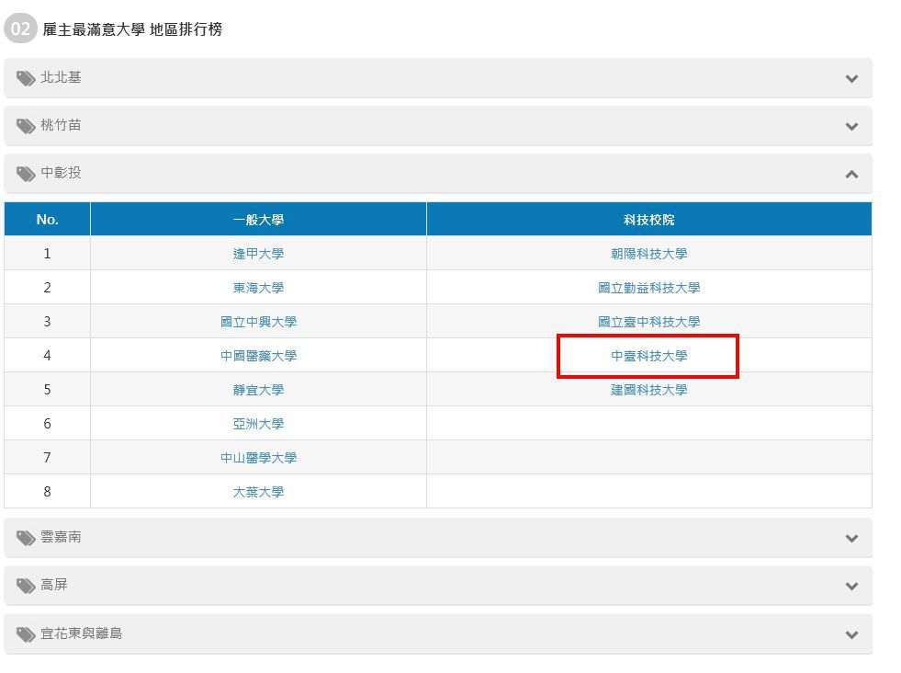This screenshot has height=673, width=901.
Task: Open the 大葉大學 link
Action: coord(258,491)
